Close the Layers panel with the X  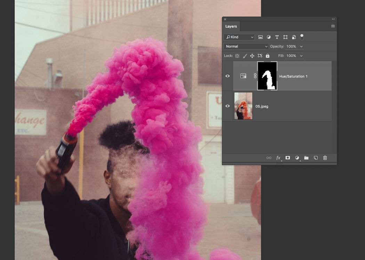click(225, 19)
